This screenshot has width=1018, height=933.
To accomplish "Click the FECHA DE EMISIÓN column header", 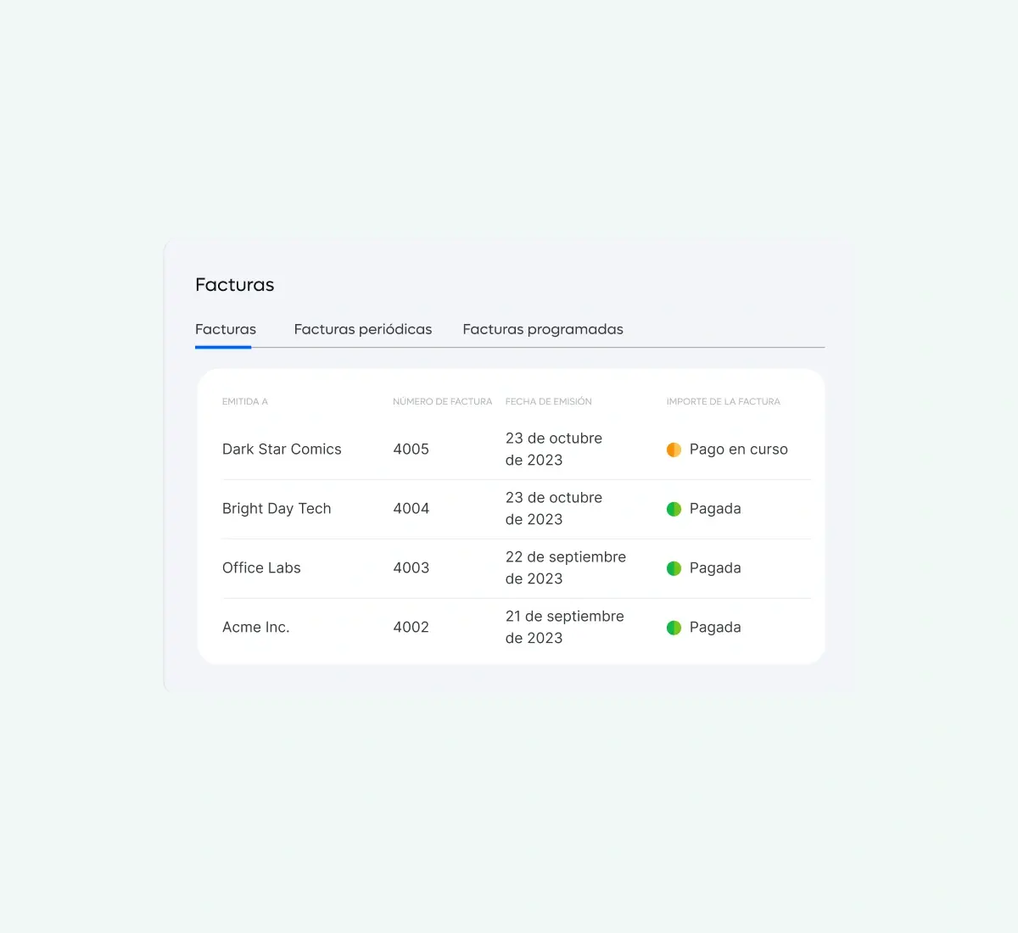I will click(549, 402).
